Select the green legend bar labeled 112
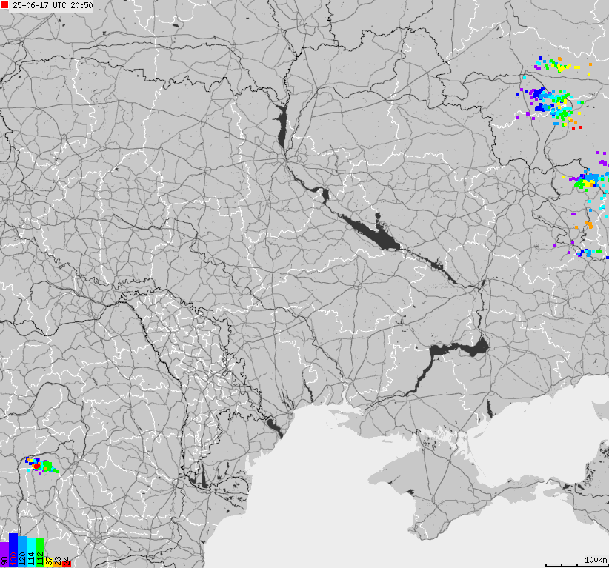 40,553
